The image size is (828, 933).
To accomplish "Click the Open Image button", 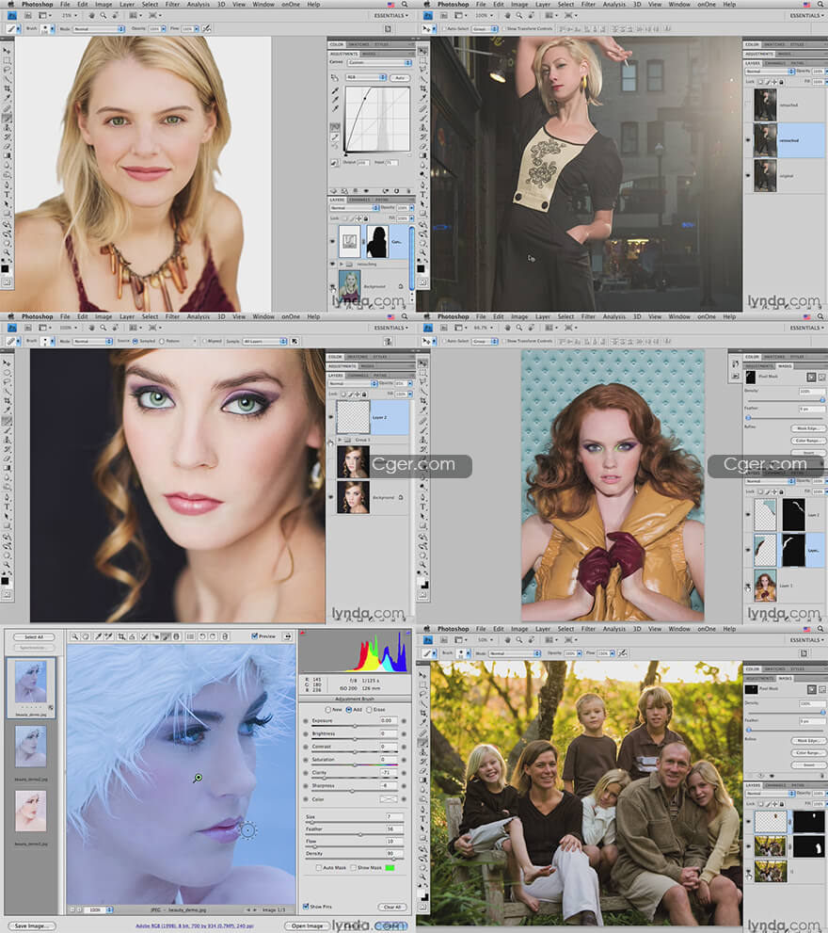I will pyautogui.click(x=308, y=925).
